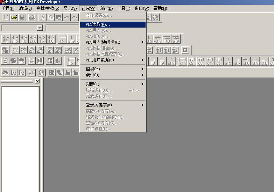Click the ST c4 SFC symbol icon
The image size is (274, 192).
pos(210,61)
